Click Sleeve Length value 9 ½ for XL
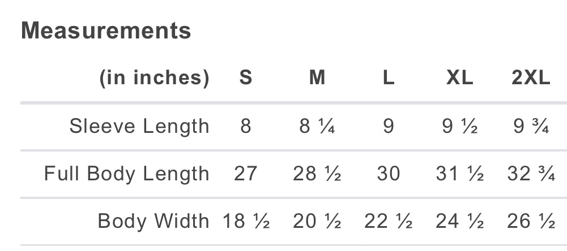Viewport: 567px width, 251px height. 459,126
